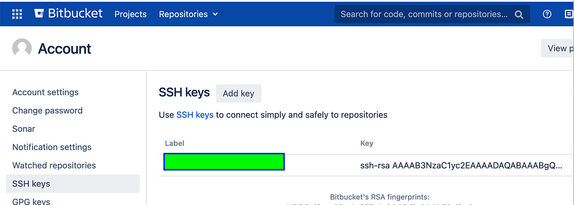
Task: Follow the SSH keys help link
Action: (195, 115)
